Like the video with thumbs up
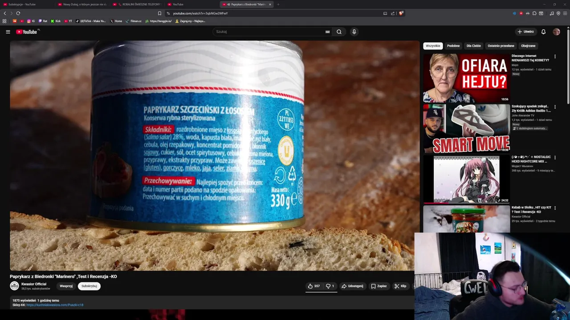The image size is (570, 320). pyautogui.click(x=313, y=286)
